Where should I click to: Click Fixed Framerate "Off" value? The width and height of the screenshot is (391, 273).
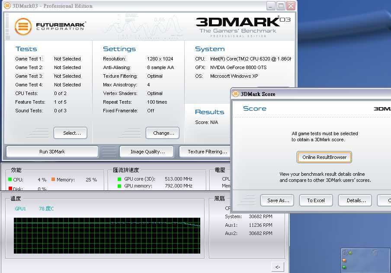151,111
